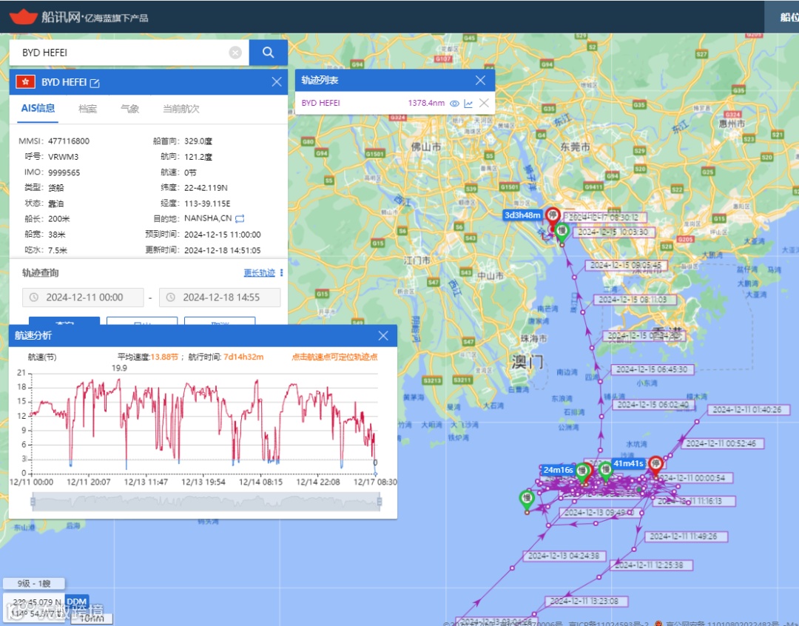Click the edit icon next to BYD HEFEI title
Viewport: 799px width, 626px height.
pyautogui.click(x=95, y=83)
